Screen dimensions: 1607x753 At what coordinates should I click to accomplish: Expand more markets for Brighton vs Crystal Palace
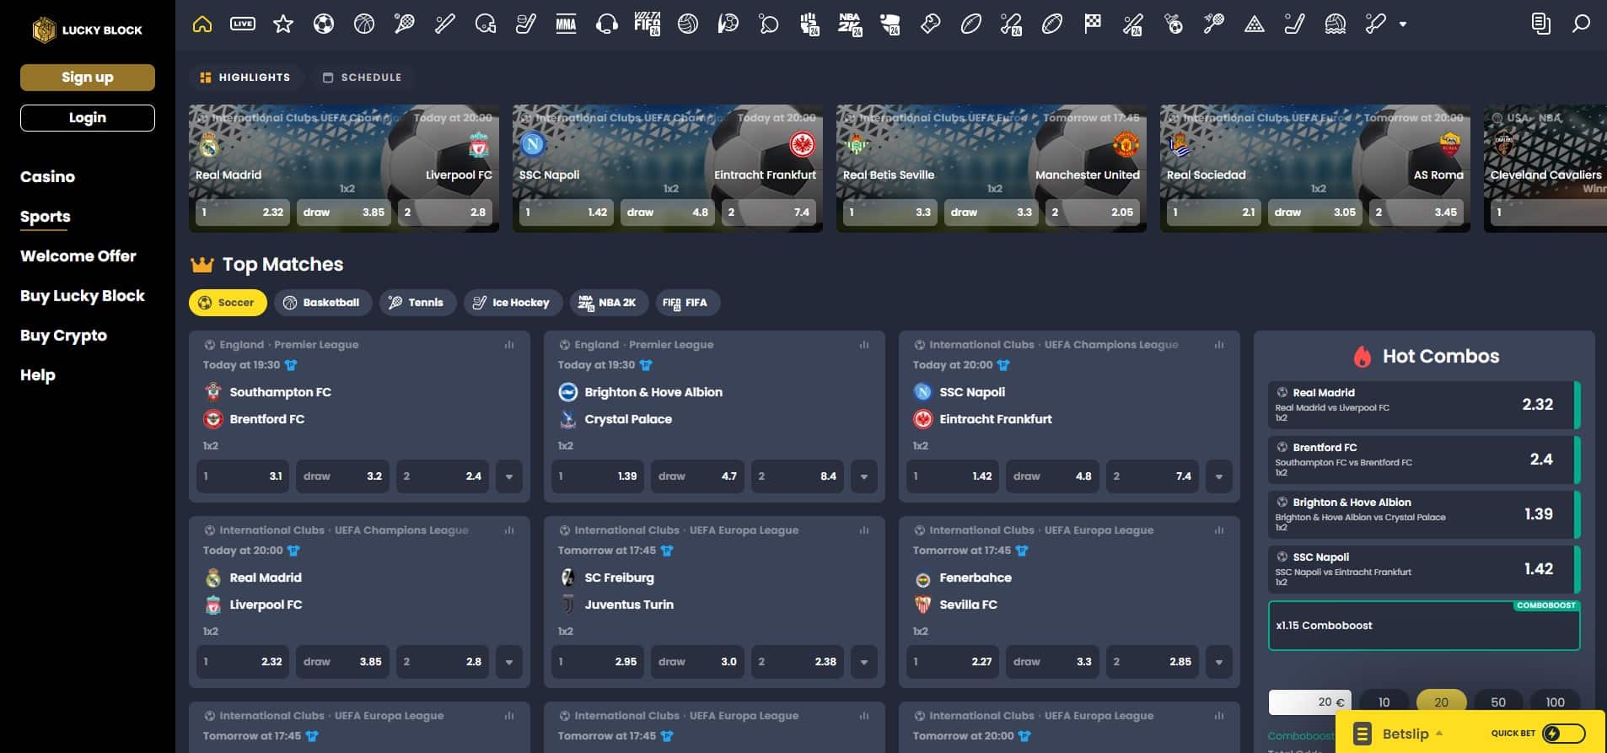(864, 476)
